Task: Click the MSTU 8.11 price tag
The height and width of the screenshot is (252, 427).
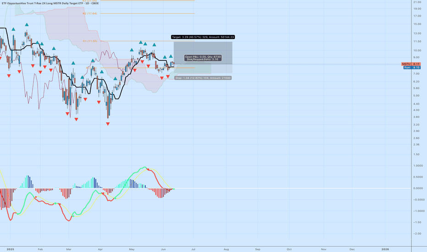Action: (x=411, y=64)
